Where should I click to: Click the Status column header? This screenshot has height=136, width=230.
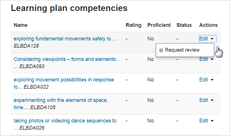pyautogui.click(x=184, y=25)
